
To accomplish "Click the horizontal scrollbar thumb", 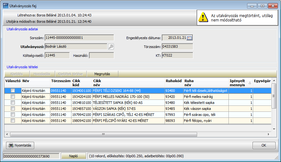I will pyautogui.click(x=103, y=134).
